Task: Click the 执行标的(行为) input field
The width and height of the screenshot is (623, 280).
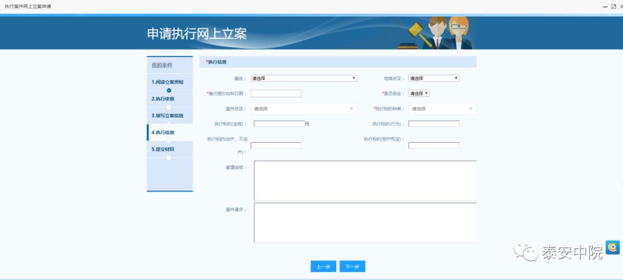Action: tap(434, 124)
